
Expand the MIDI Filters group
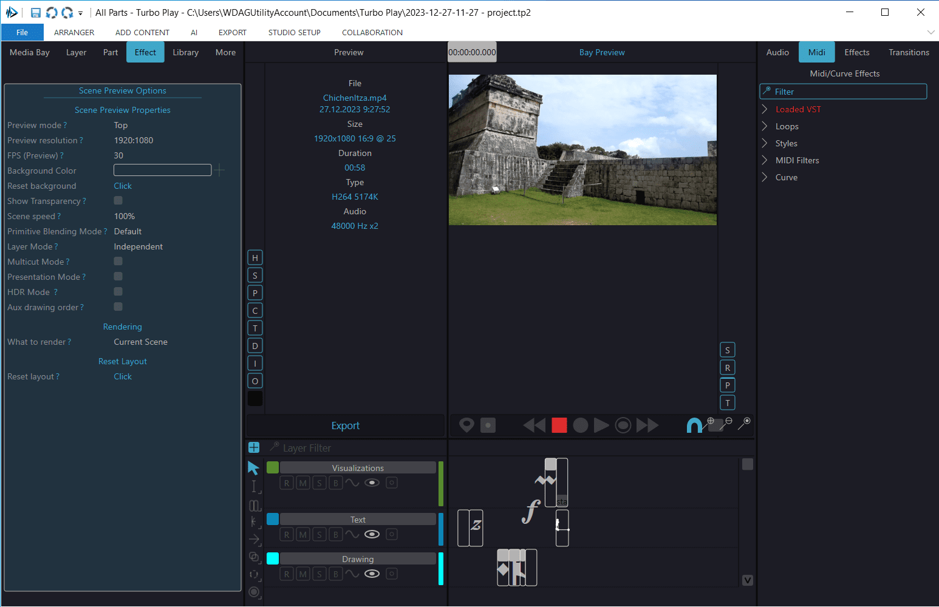click(765, 160)
